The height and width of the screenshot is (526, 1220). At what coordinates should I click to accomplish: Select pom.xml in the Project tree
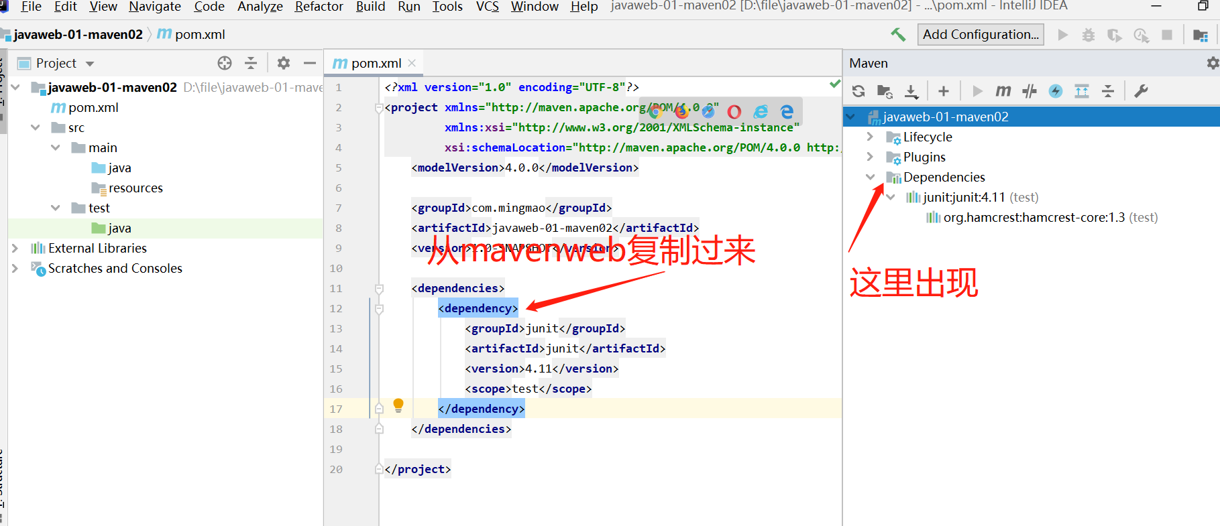(x=93, y=107)
